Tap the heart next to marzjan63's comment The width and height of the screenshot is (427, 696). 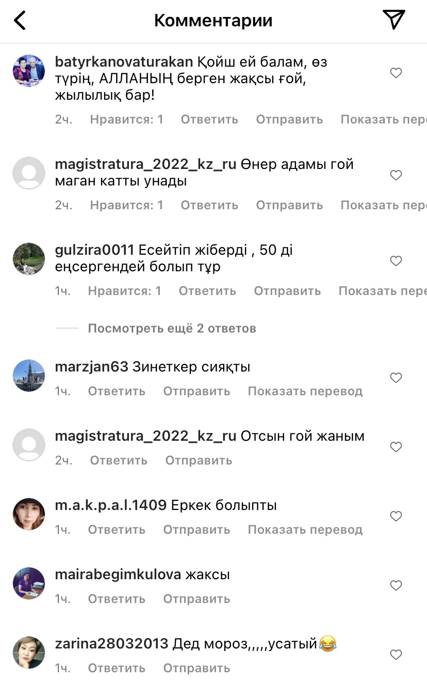(x=396, y=378)
